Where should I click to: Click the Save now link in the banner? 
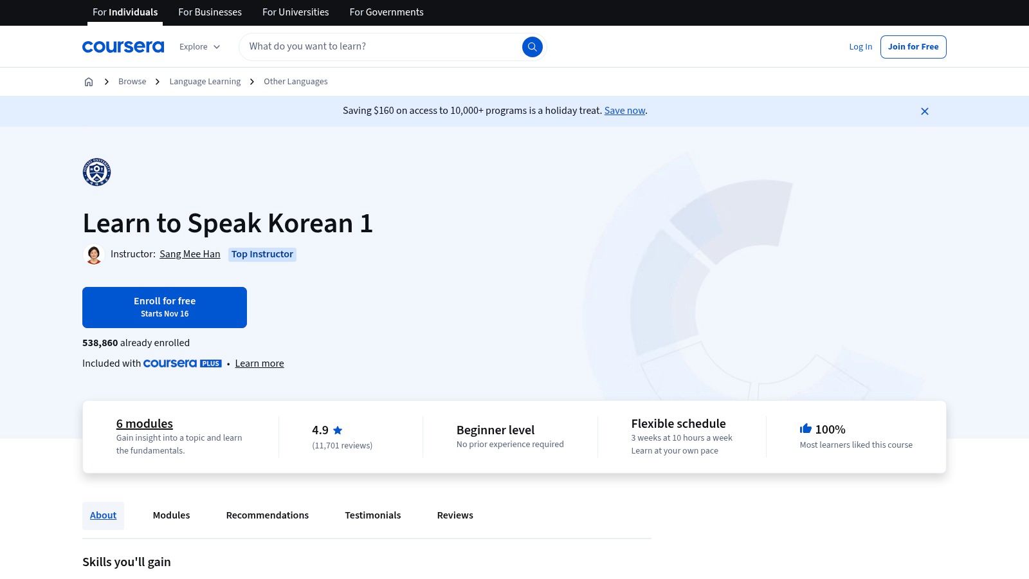624,111
